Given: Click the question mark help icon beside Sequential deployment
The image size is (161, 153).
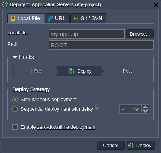Looking at the screenshot, I should [x=97, y=107].
